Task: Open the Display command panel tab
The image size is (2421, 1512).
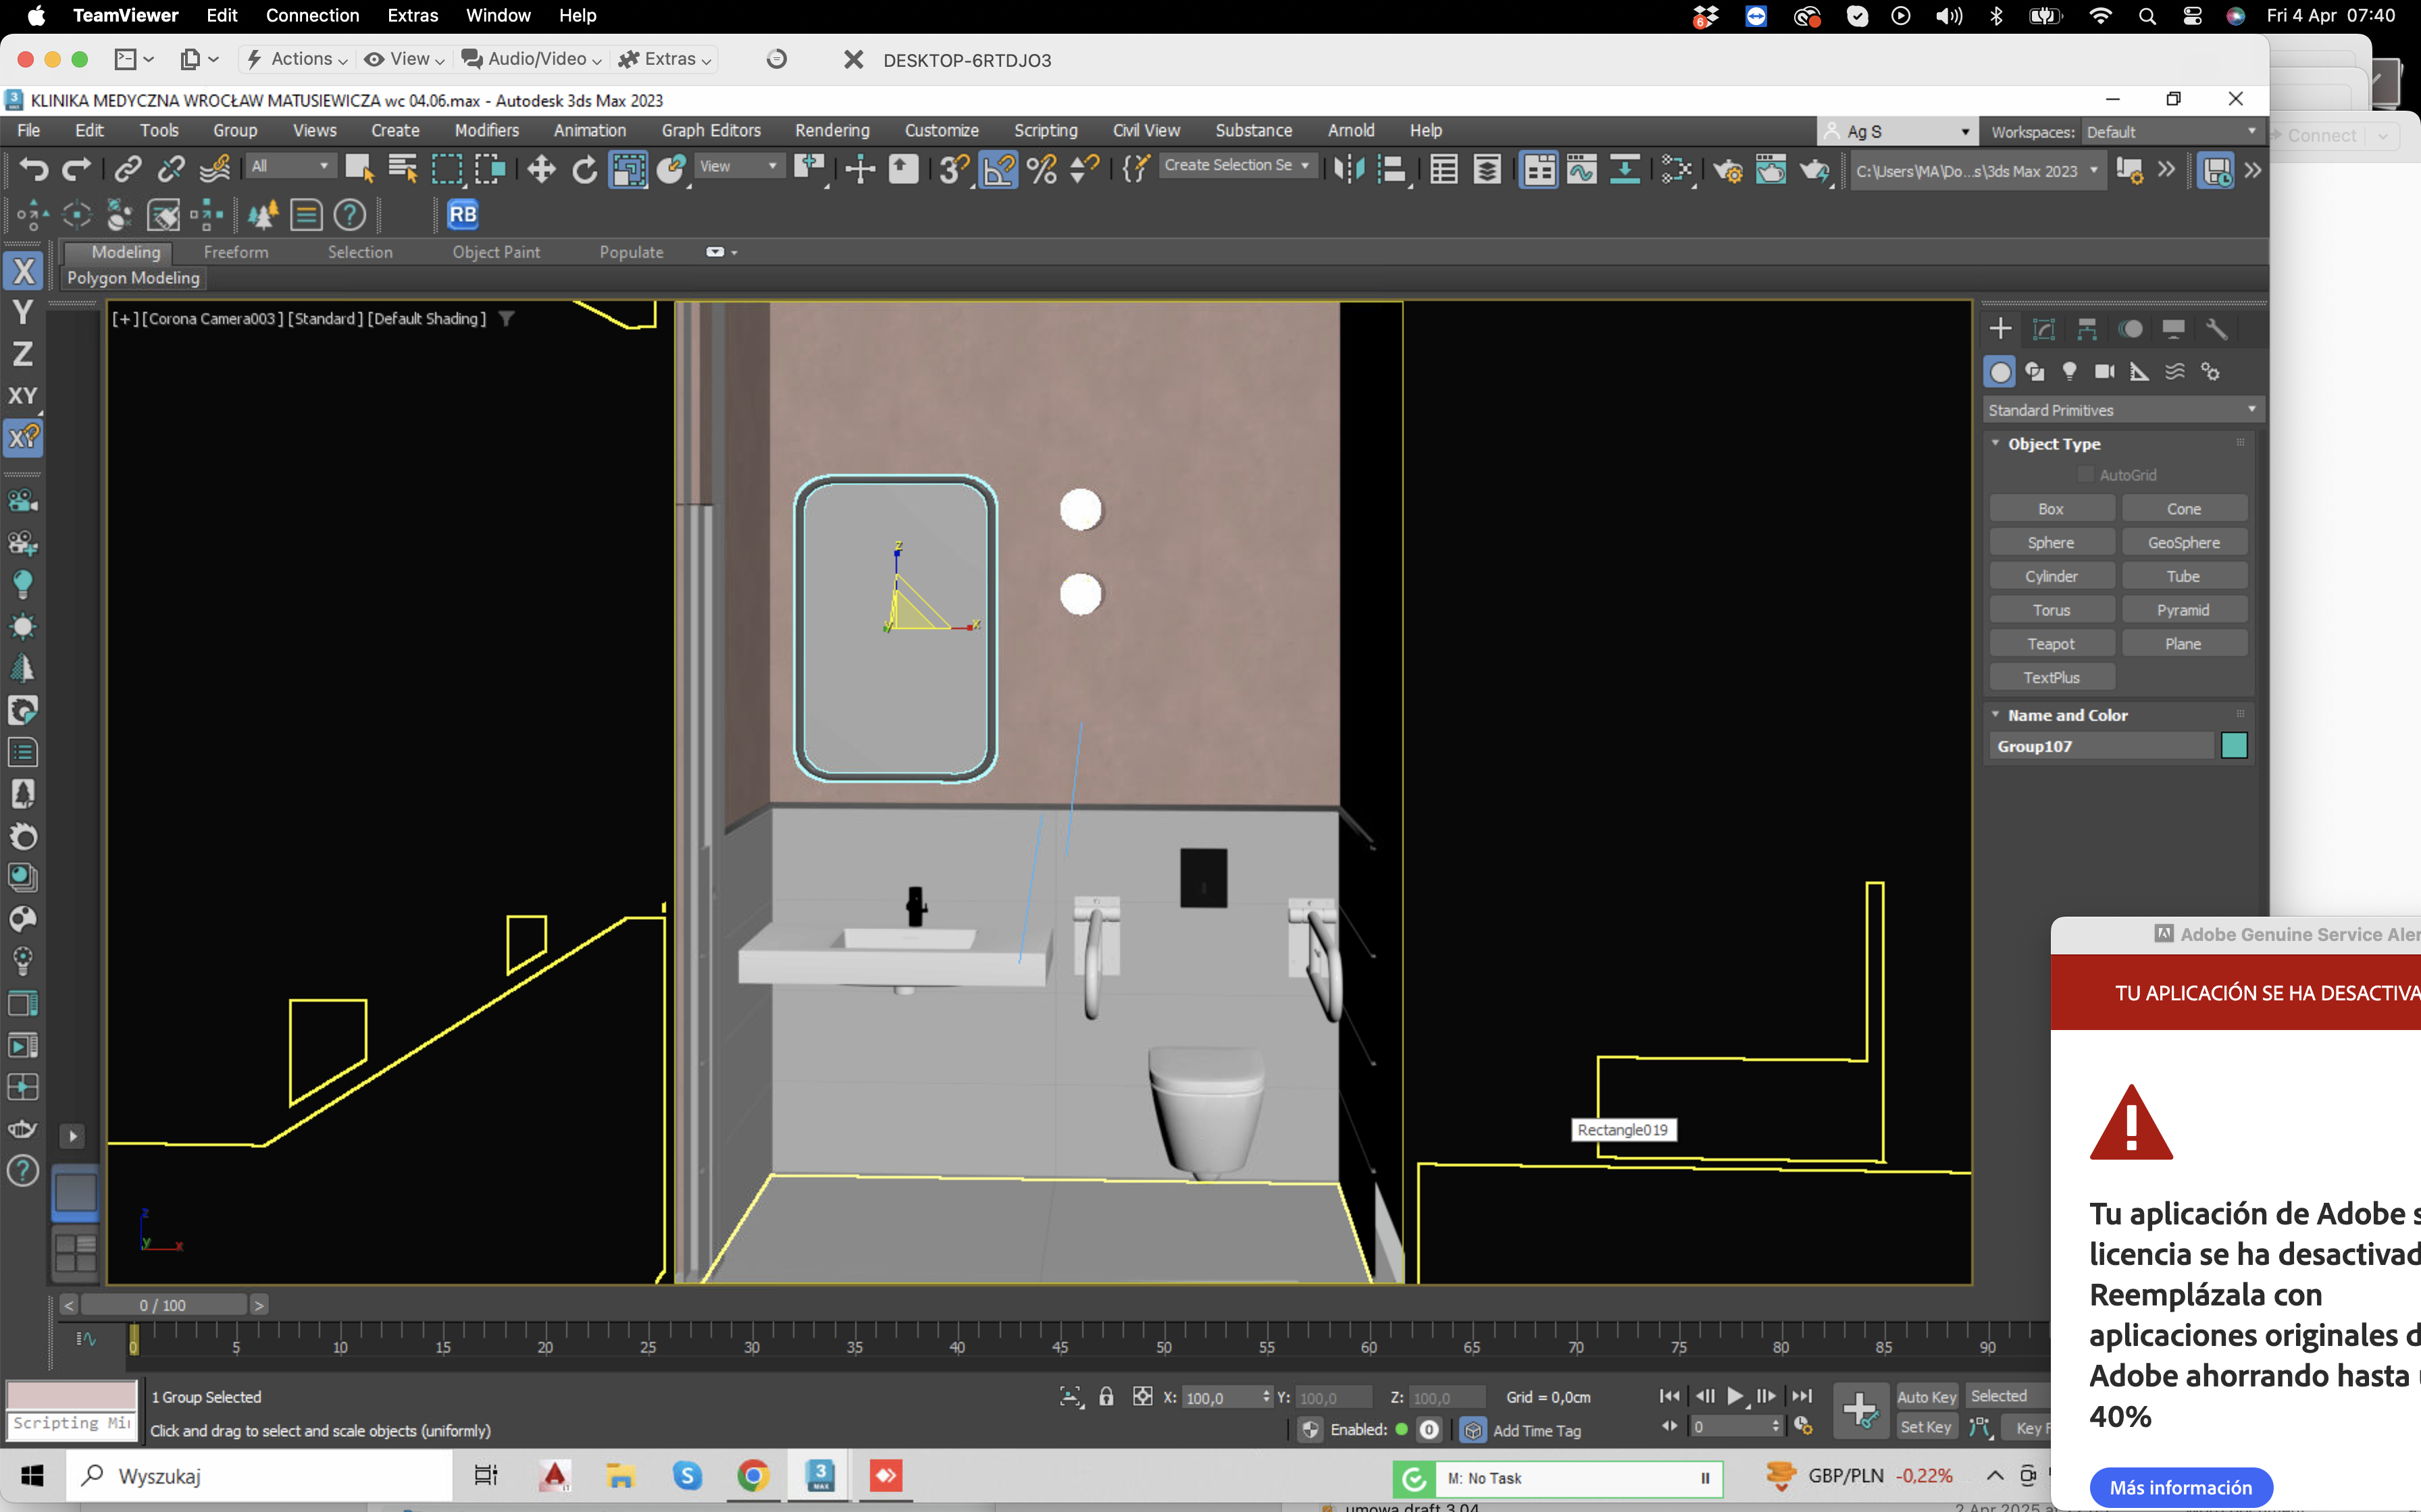Action: point(2173,329)
